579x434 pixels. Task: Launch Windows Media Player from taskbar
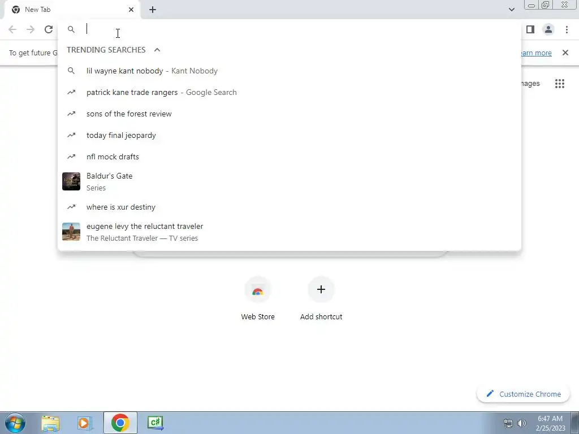point(85,423)
